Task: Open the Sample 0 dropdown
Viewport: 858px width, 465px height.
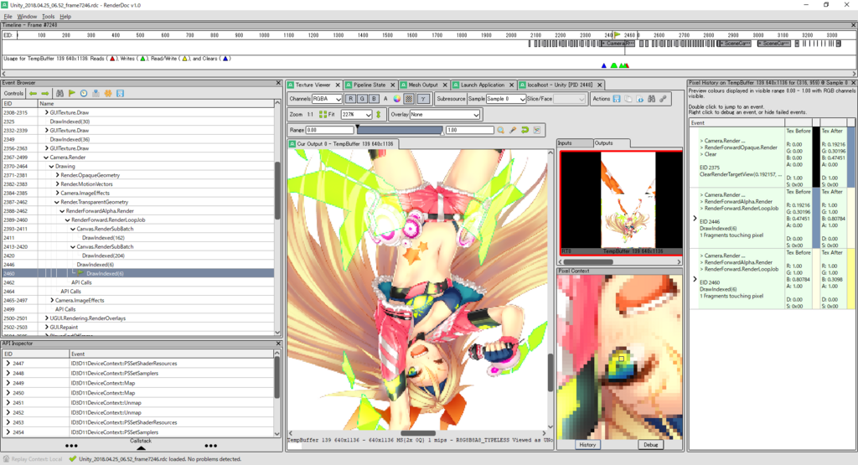Action: click(x=505, y=99)
